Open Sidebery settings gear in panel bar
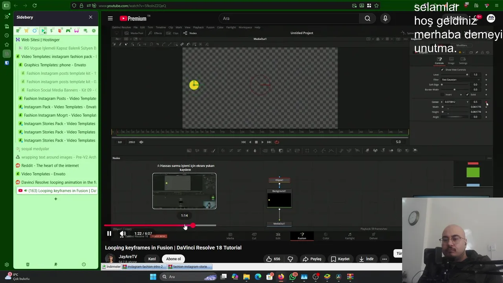This screenshot has width=503, height=283. (94, 31)
